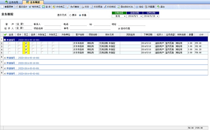The image size is (210, 130).
Task: Open the 结束日期 2014/5/26 date dropdown
Action: [157, 16]
